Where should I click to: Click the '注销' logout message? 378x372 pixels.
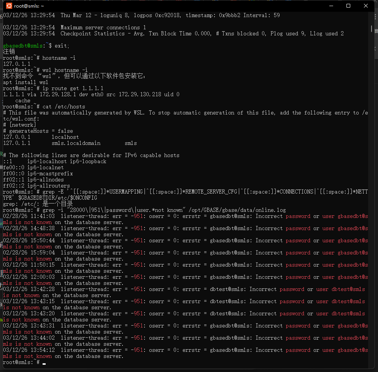pos(9,52)
